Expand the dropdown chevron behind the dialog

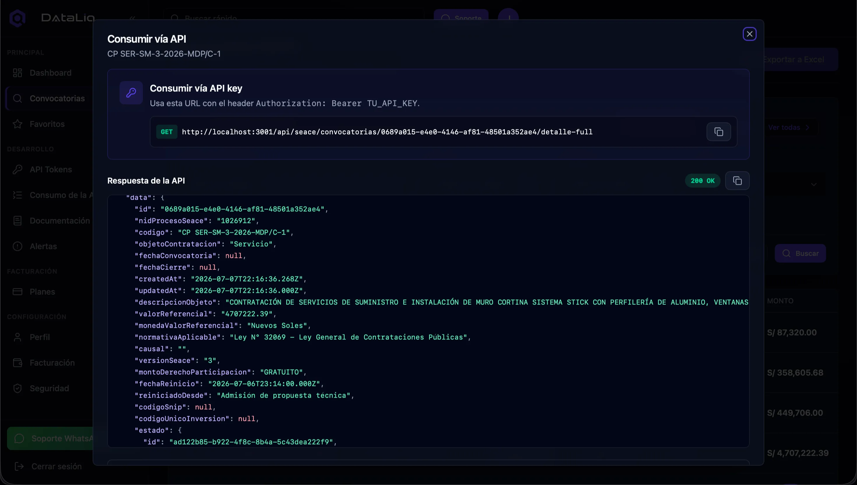click(814, 185)
